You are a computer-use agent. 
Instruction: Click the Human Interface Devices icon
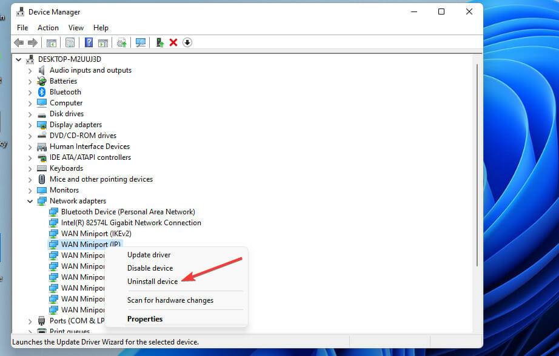click(42, 147)
